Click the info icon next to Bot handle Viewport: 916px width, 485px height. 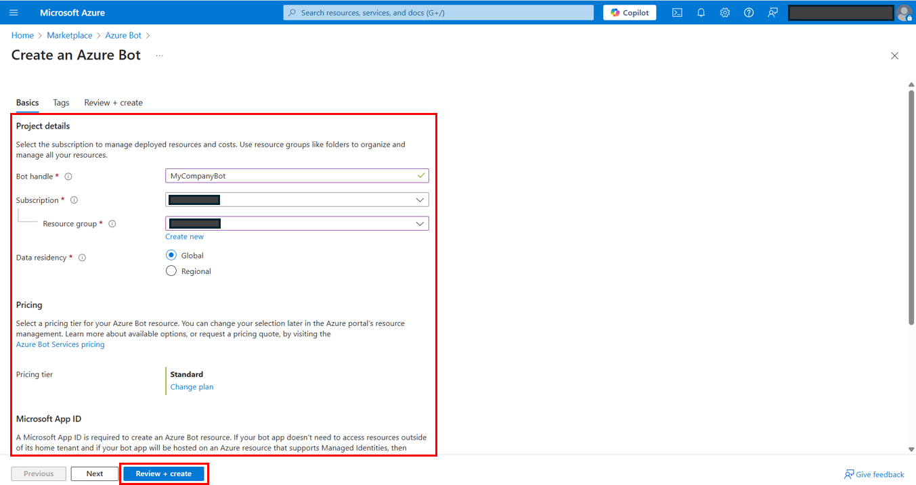[x=68, y=177]
